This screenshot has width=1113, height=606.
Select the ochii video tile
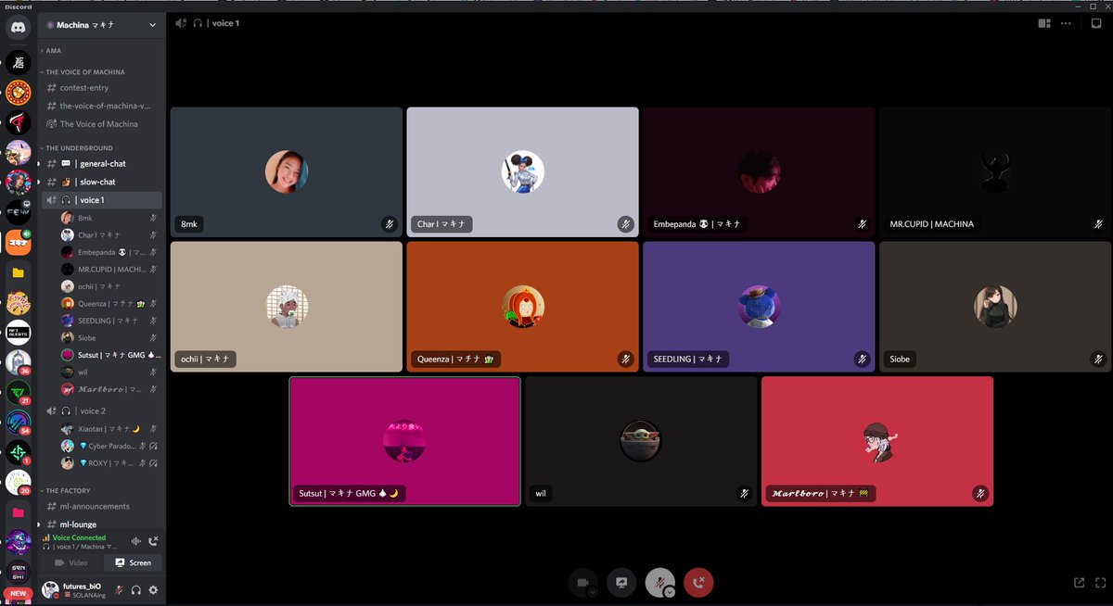tap(287, 307)
